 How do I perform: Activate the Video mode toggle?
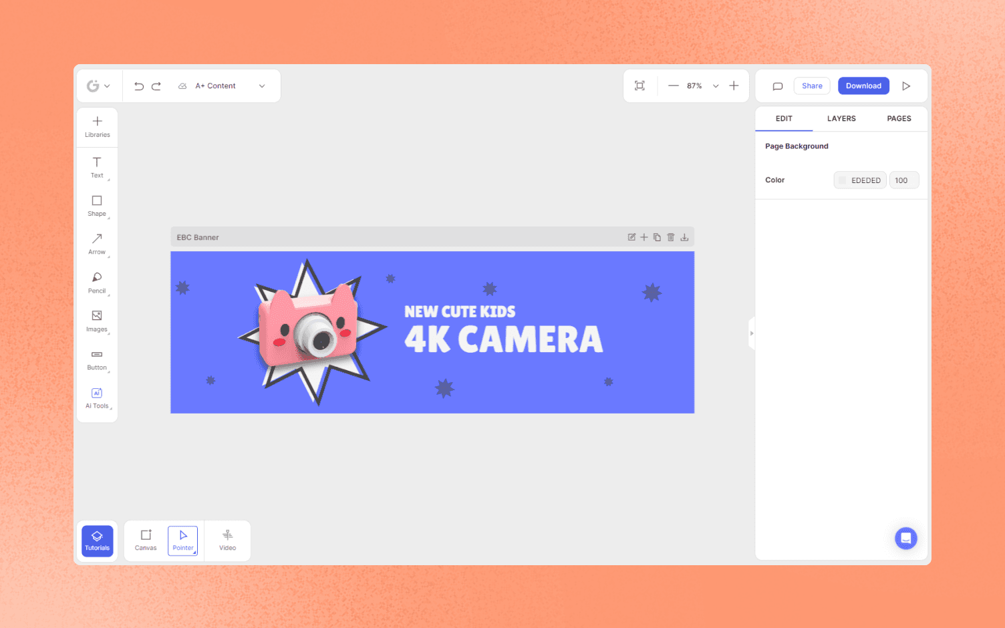227,540
